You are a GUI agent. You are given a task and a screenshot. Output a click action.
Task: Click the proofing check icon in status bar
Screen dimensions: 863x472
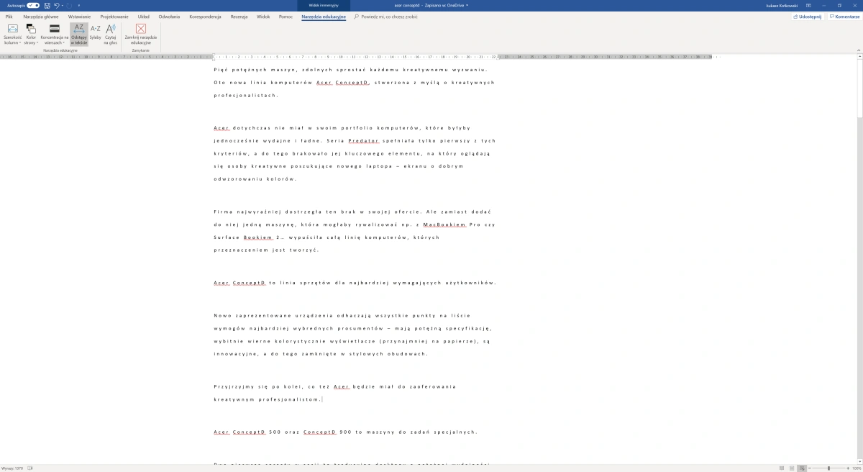pyautogui.click(x=30, y=468)
